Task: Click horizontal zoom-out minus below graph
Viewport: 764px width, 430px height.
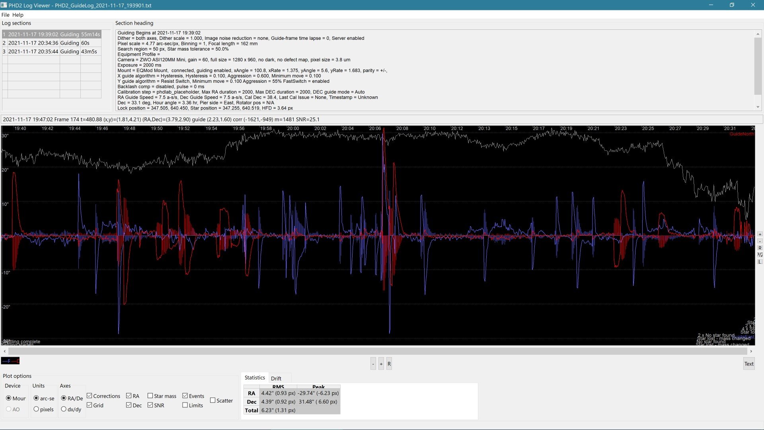Action: (x=373, y=364)
